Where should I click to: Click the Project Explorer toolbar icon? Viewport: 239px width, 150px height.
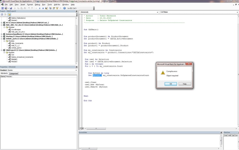50,8
